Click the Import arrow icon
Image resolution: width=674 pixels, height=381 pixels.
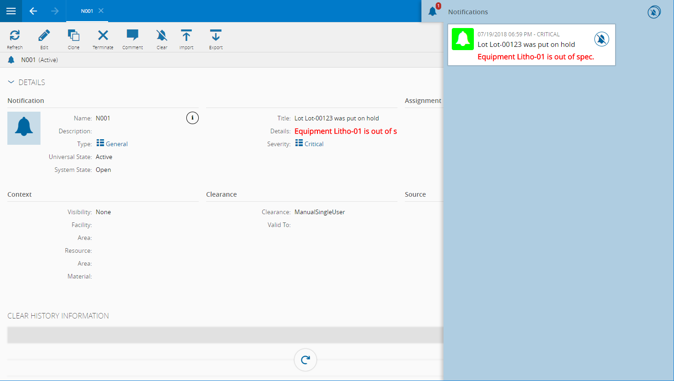(186, 36)
